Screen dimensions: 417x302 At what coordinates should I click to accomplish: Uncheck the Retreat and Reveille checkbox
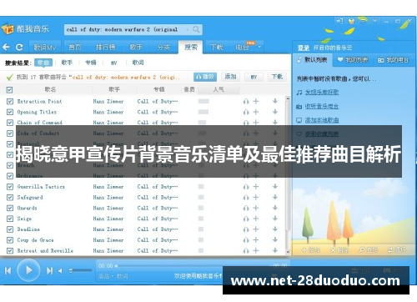pos(10,250)
